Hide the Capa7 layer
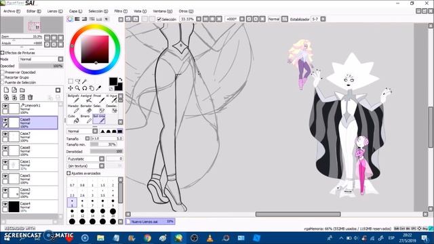This screenshot has width=434, height=244. [5, 134]
